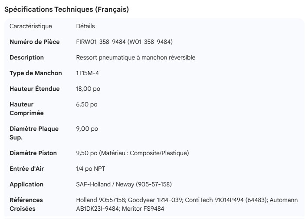Click the Hauteur Comprimée label
The width and height of the screenshot is (305, 219).
coord(27,109)
